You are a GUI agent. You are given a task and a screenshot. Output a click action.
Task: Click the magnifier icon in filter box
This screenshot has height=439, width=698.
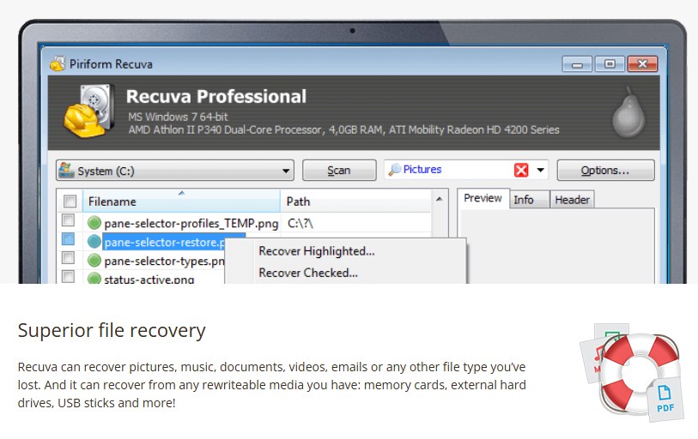(x=394, y=170)
